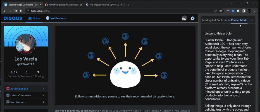Select Latest Comments in the sidebar
Image resolution: width=260 pixels, height=112 pixels.
tap(26, 95)
